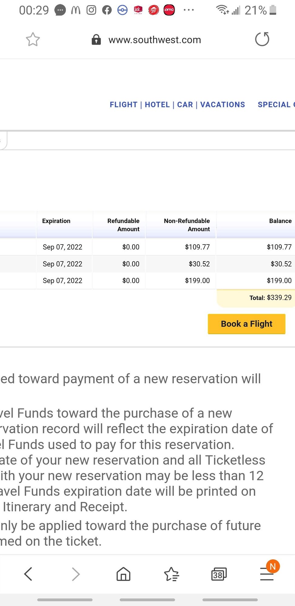Reload the page with the refresh icon

(x=262, y=39)
